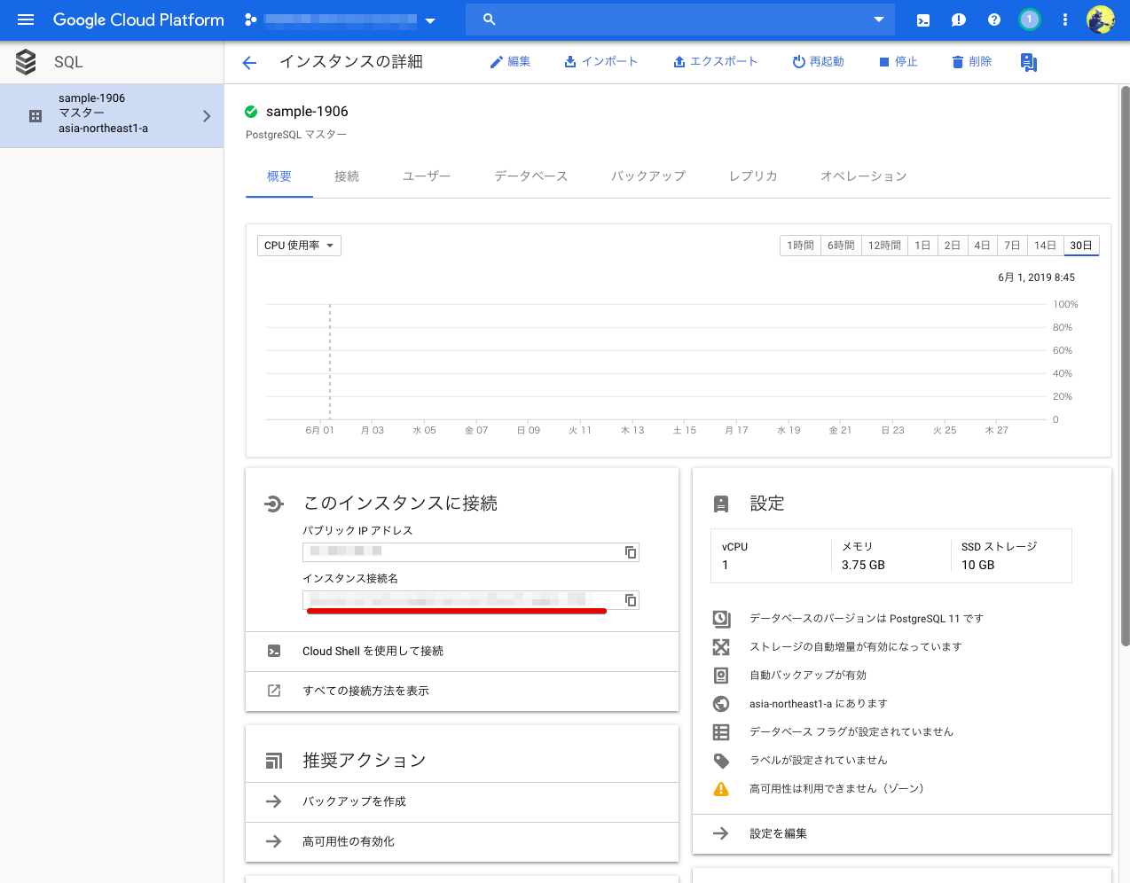Select the 14日 time range
1130x883 pixels.
(1046, 246)
